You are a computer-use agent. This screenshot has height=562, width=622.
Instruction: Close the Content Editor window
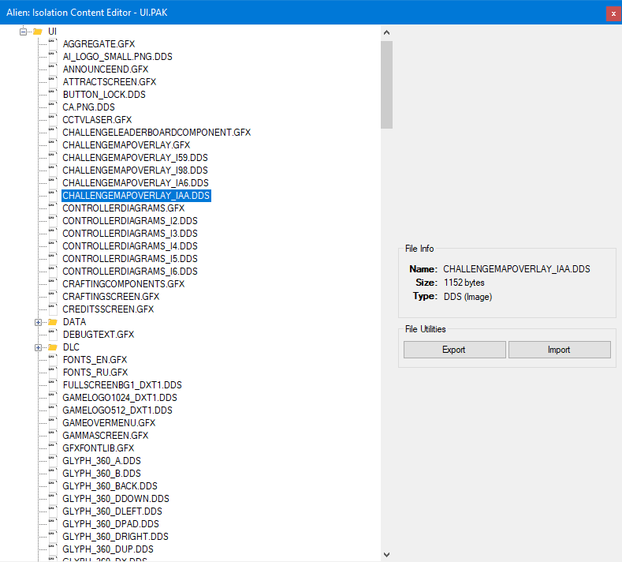point(613,13)
